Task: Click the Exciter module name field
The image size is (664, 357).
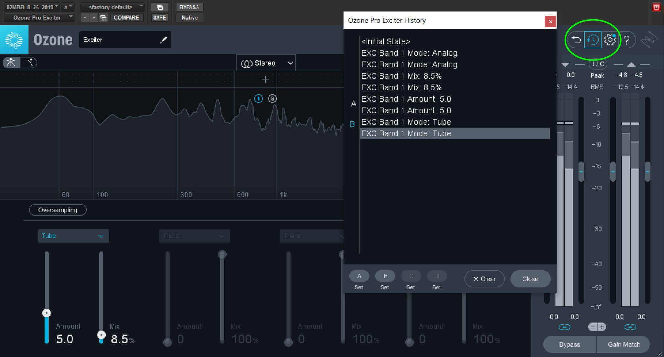Action: (x=125, y=40)
